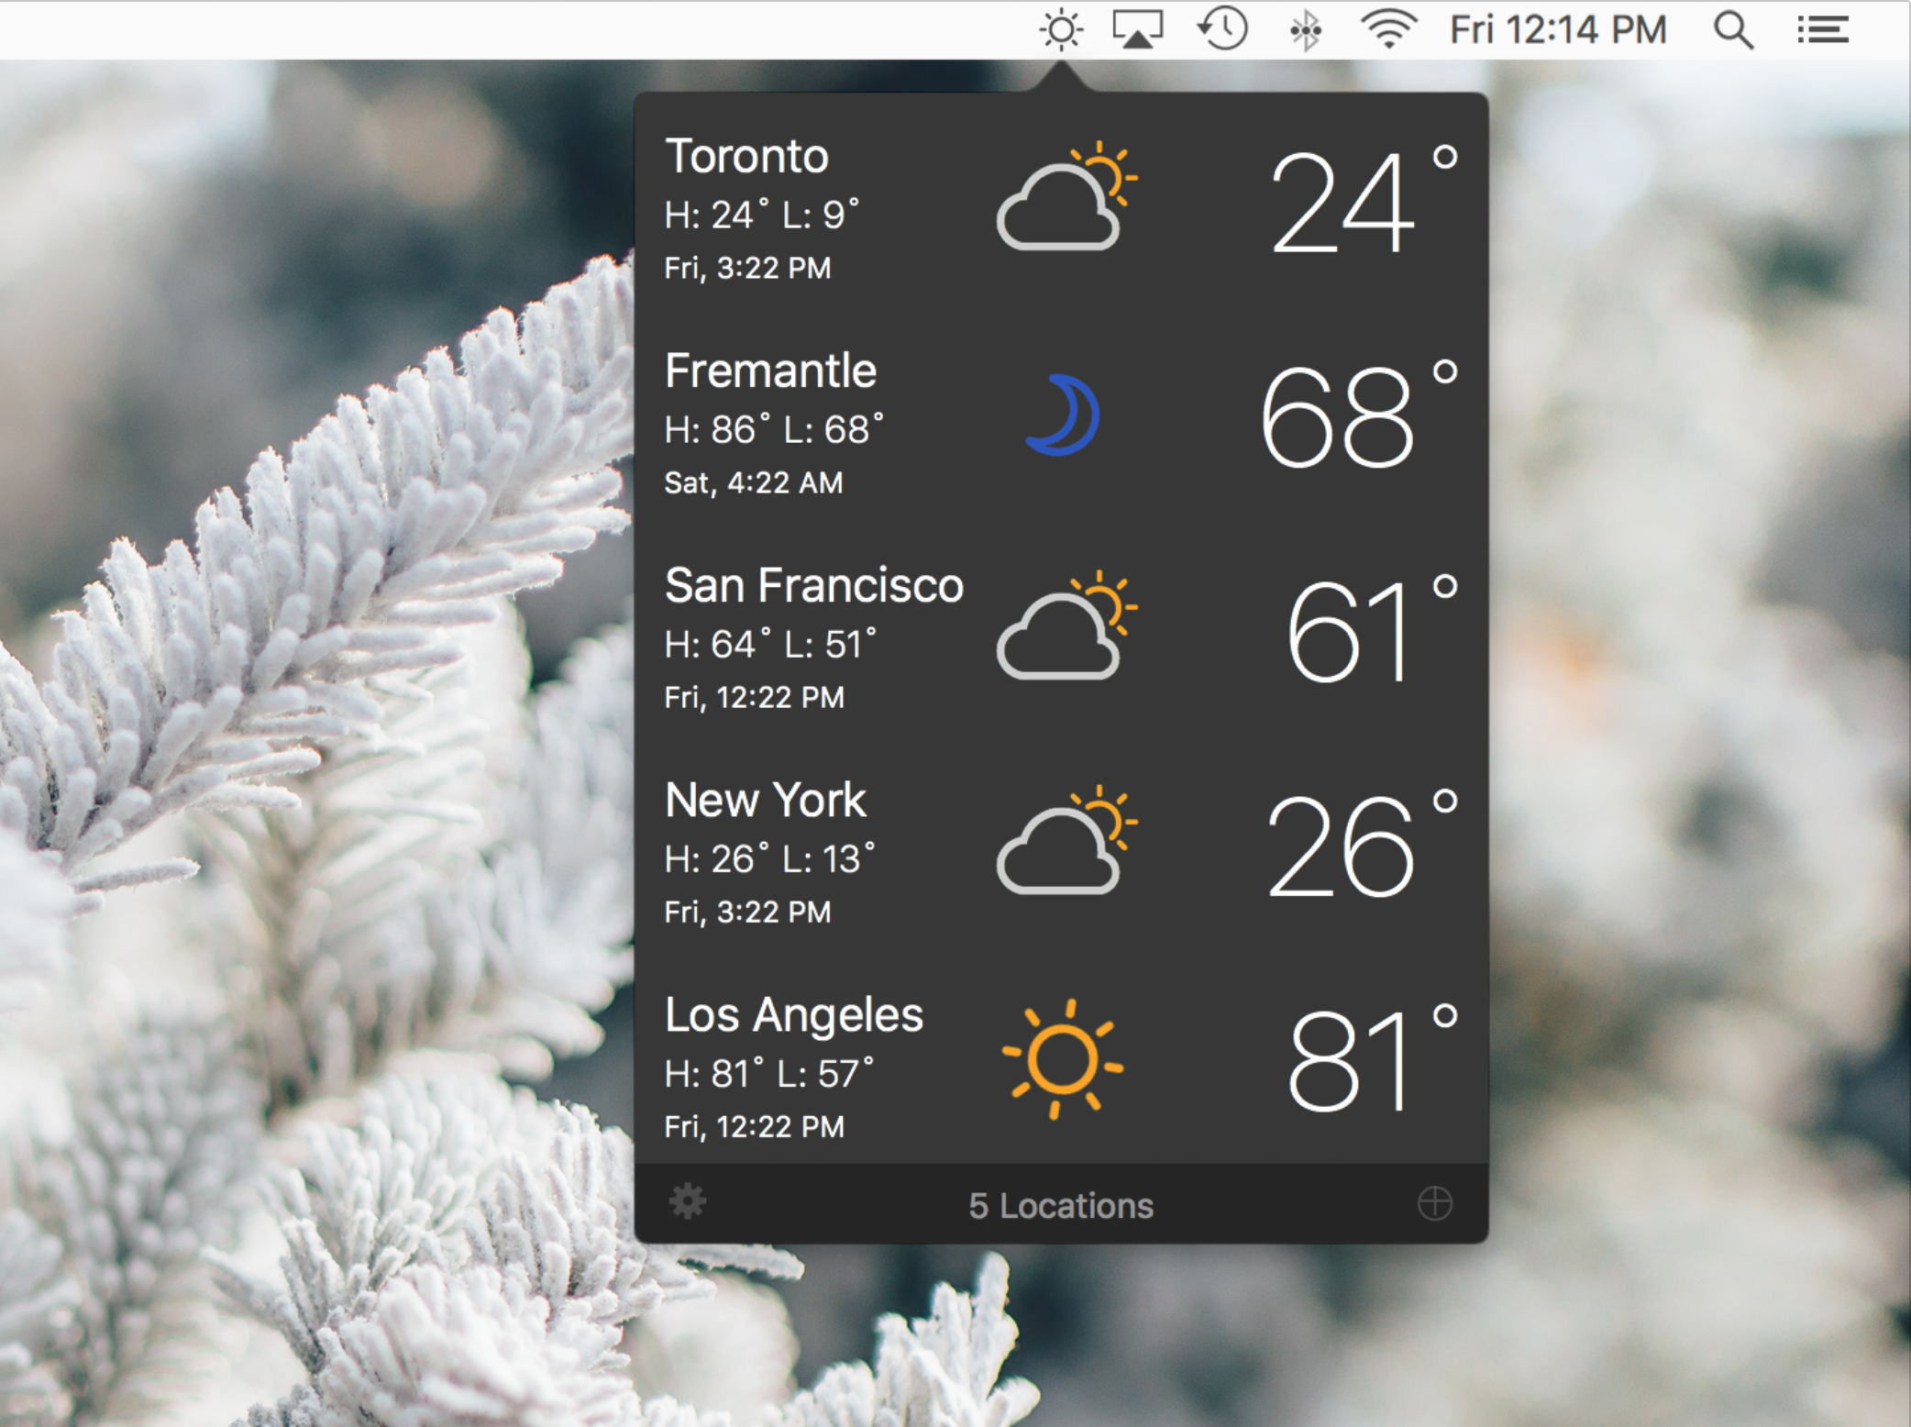This screenshot has height=1427, width=1911.
Task: Click Toronto's partly cloudy icon
Action: pyautogui.click(x=1066, y=198)
